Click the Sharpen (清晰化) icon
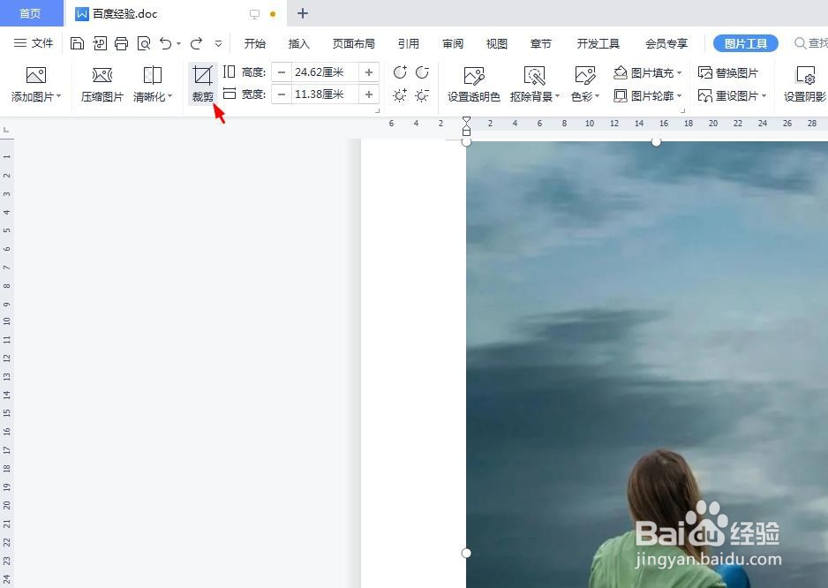Image resolution: width=828 pixels, height=588 pixels. tap(153, 76)
